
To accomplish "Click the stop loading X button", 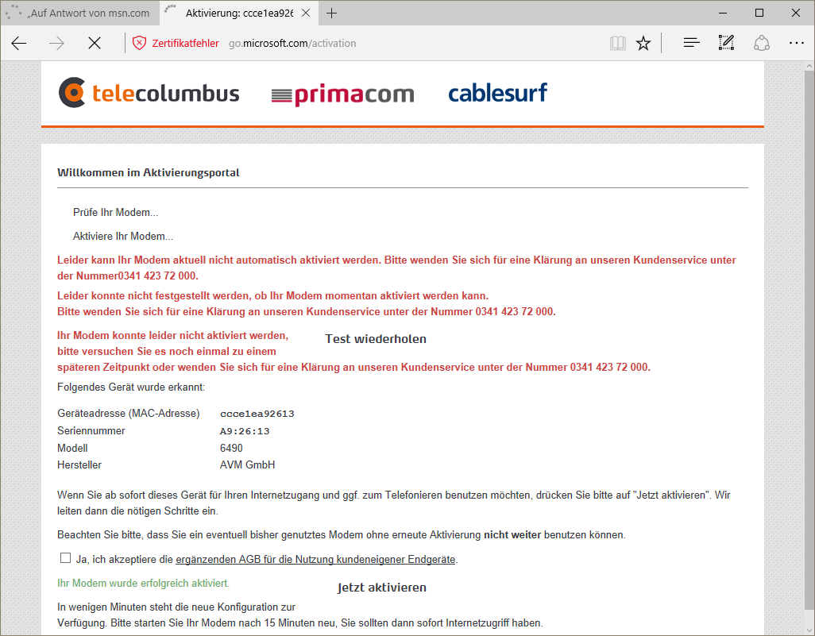I will (95, 44).
